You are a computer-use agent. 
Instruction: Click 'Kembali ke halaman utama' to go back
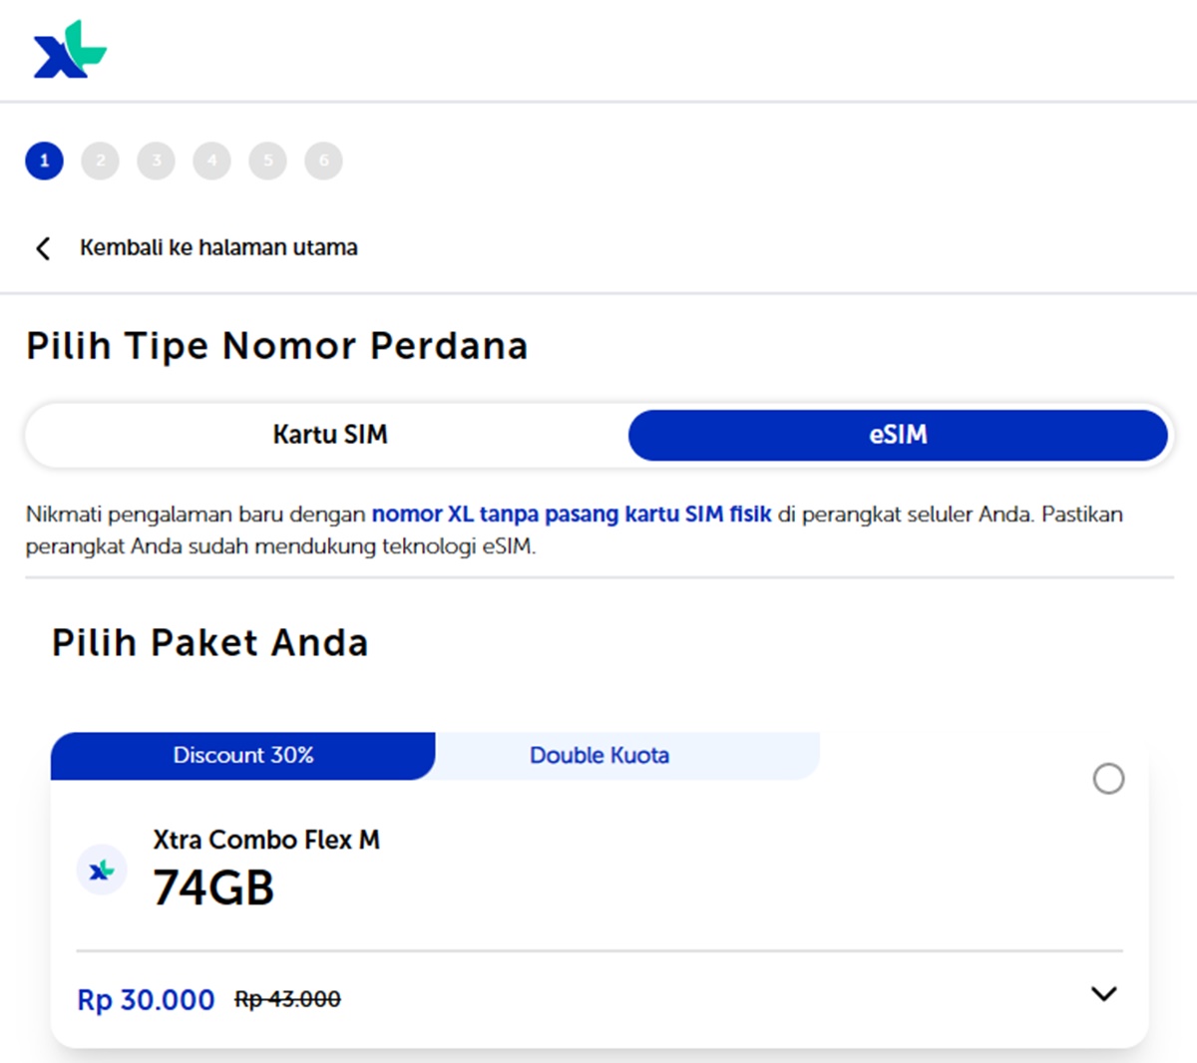pyautogui.click(x=218, y=247)
